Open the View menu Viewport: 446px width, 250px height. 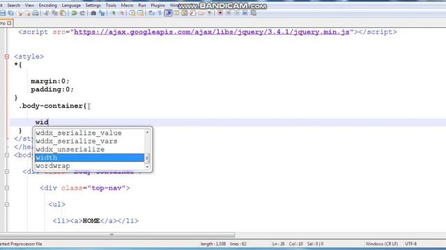[29, 6]
